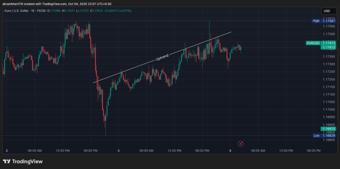Image resolution: width=340 pixels, height=169 pixels.
Task: Click the akramkhan179 attribution text
Action: [14, 4]
